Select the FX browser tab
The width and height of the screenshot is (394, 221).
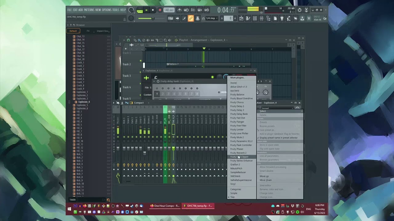point(88,31)
